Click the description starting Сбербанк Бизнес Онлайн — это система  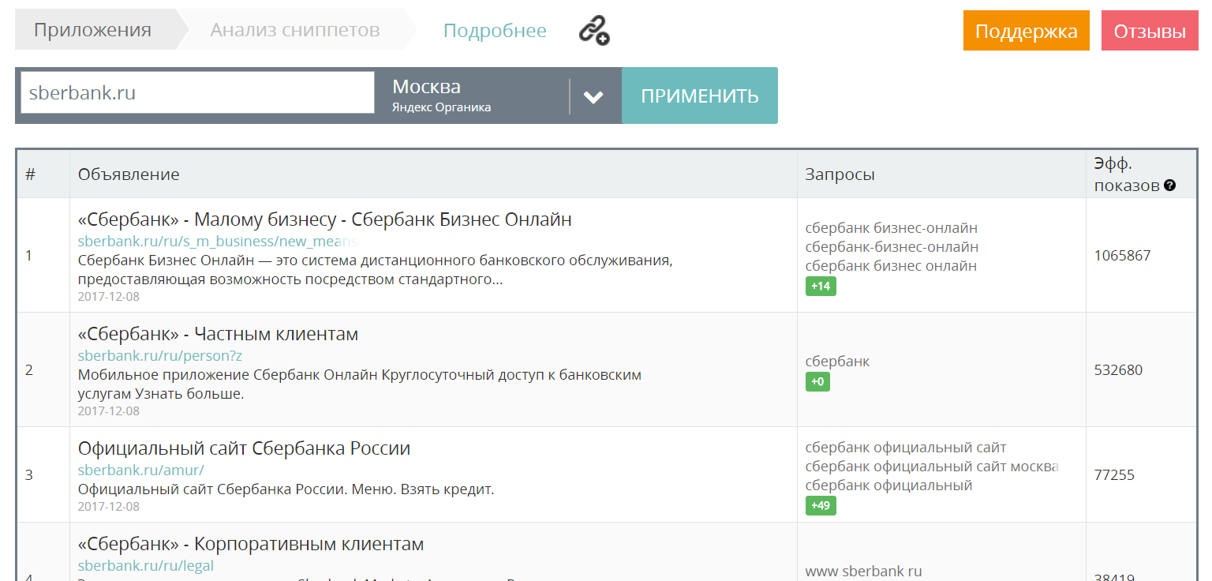pyautogui.click(x=375, y=270)
